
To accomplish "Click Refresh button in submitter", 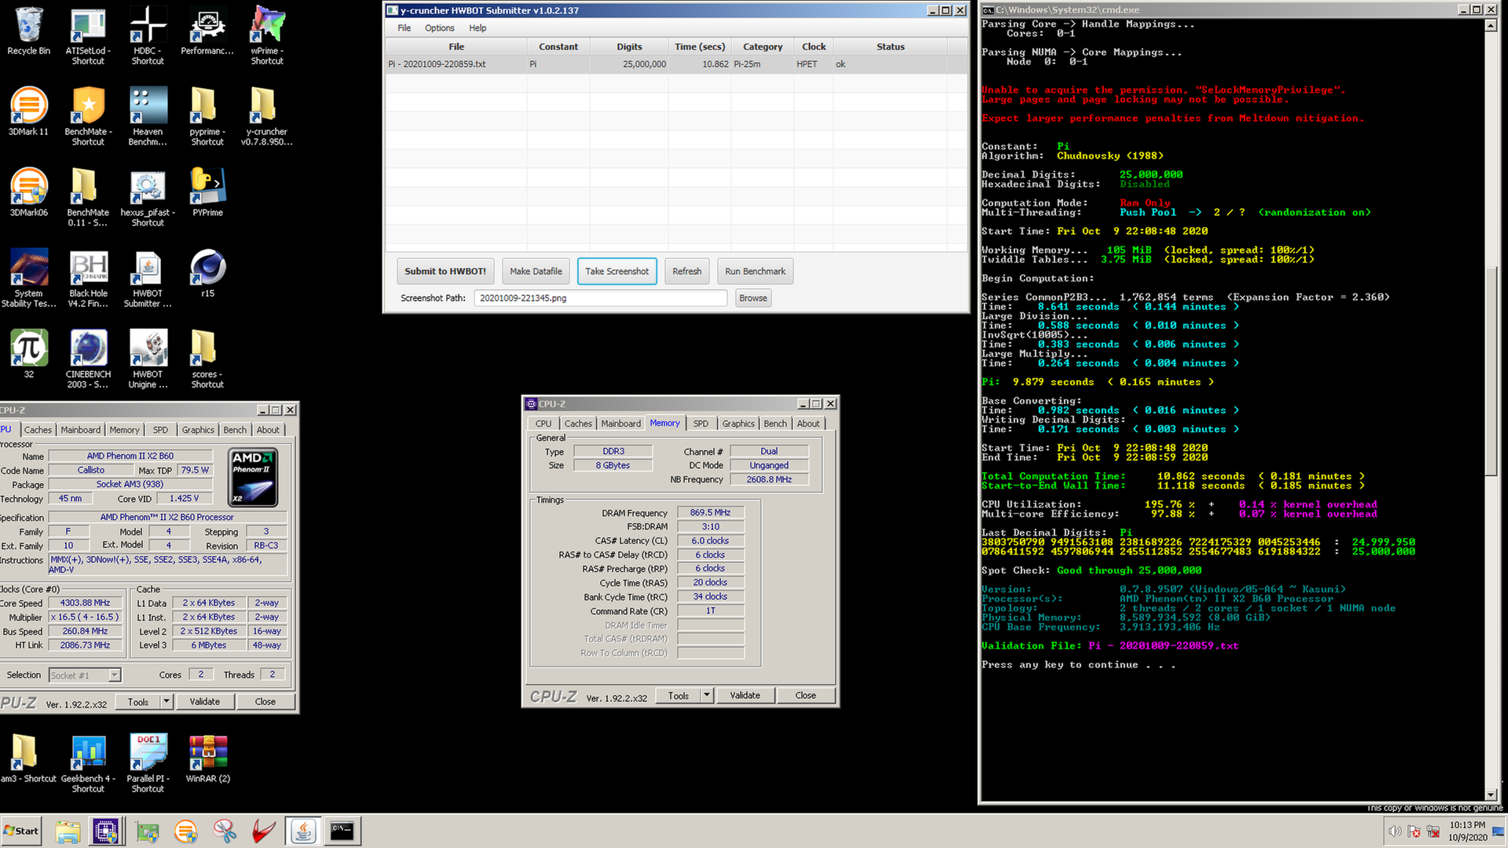I will (x=687, y=272).
